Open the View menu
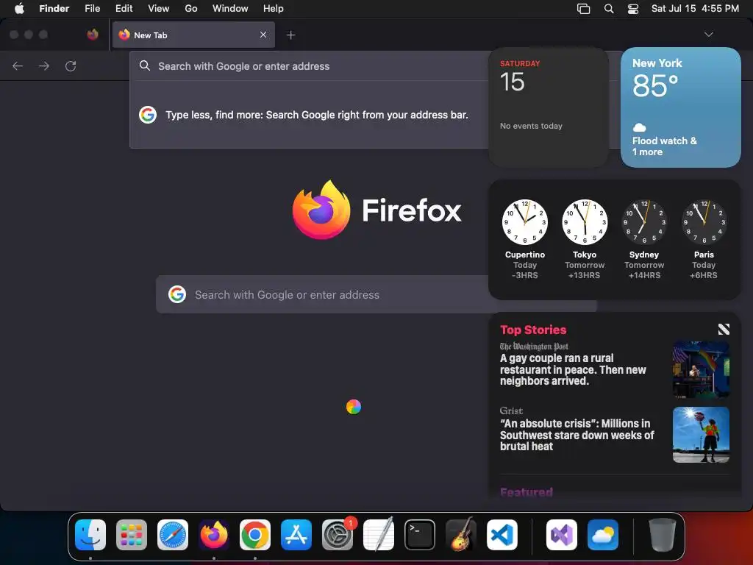Screen dimensions: 753x565 pos(159,9)
